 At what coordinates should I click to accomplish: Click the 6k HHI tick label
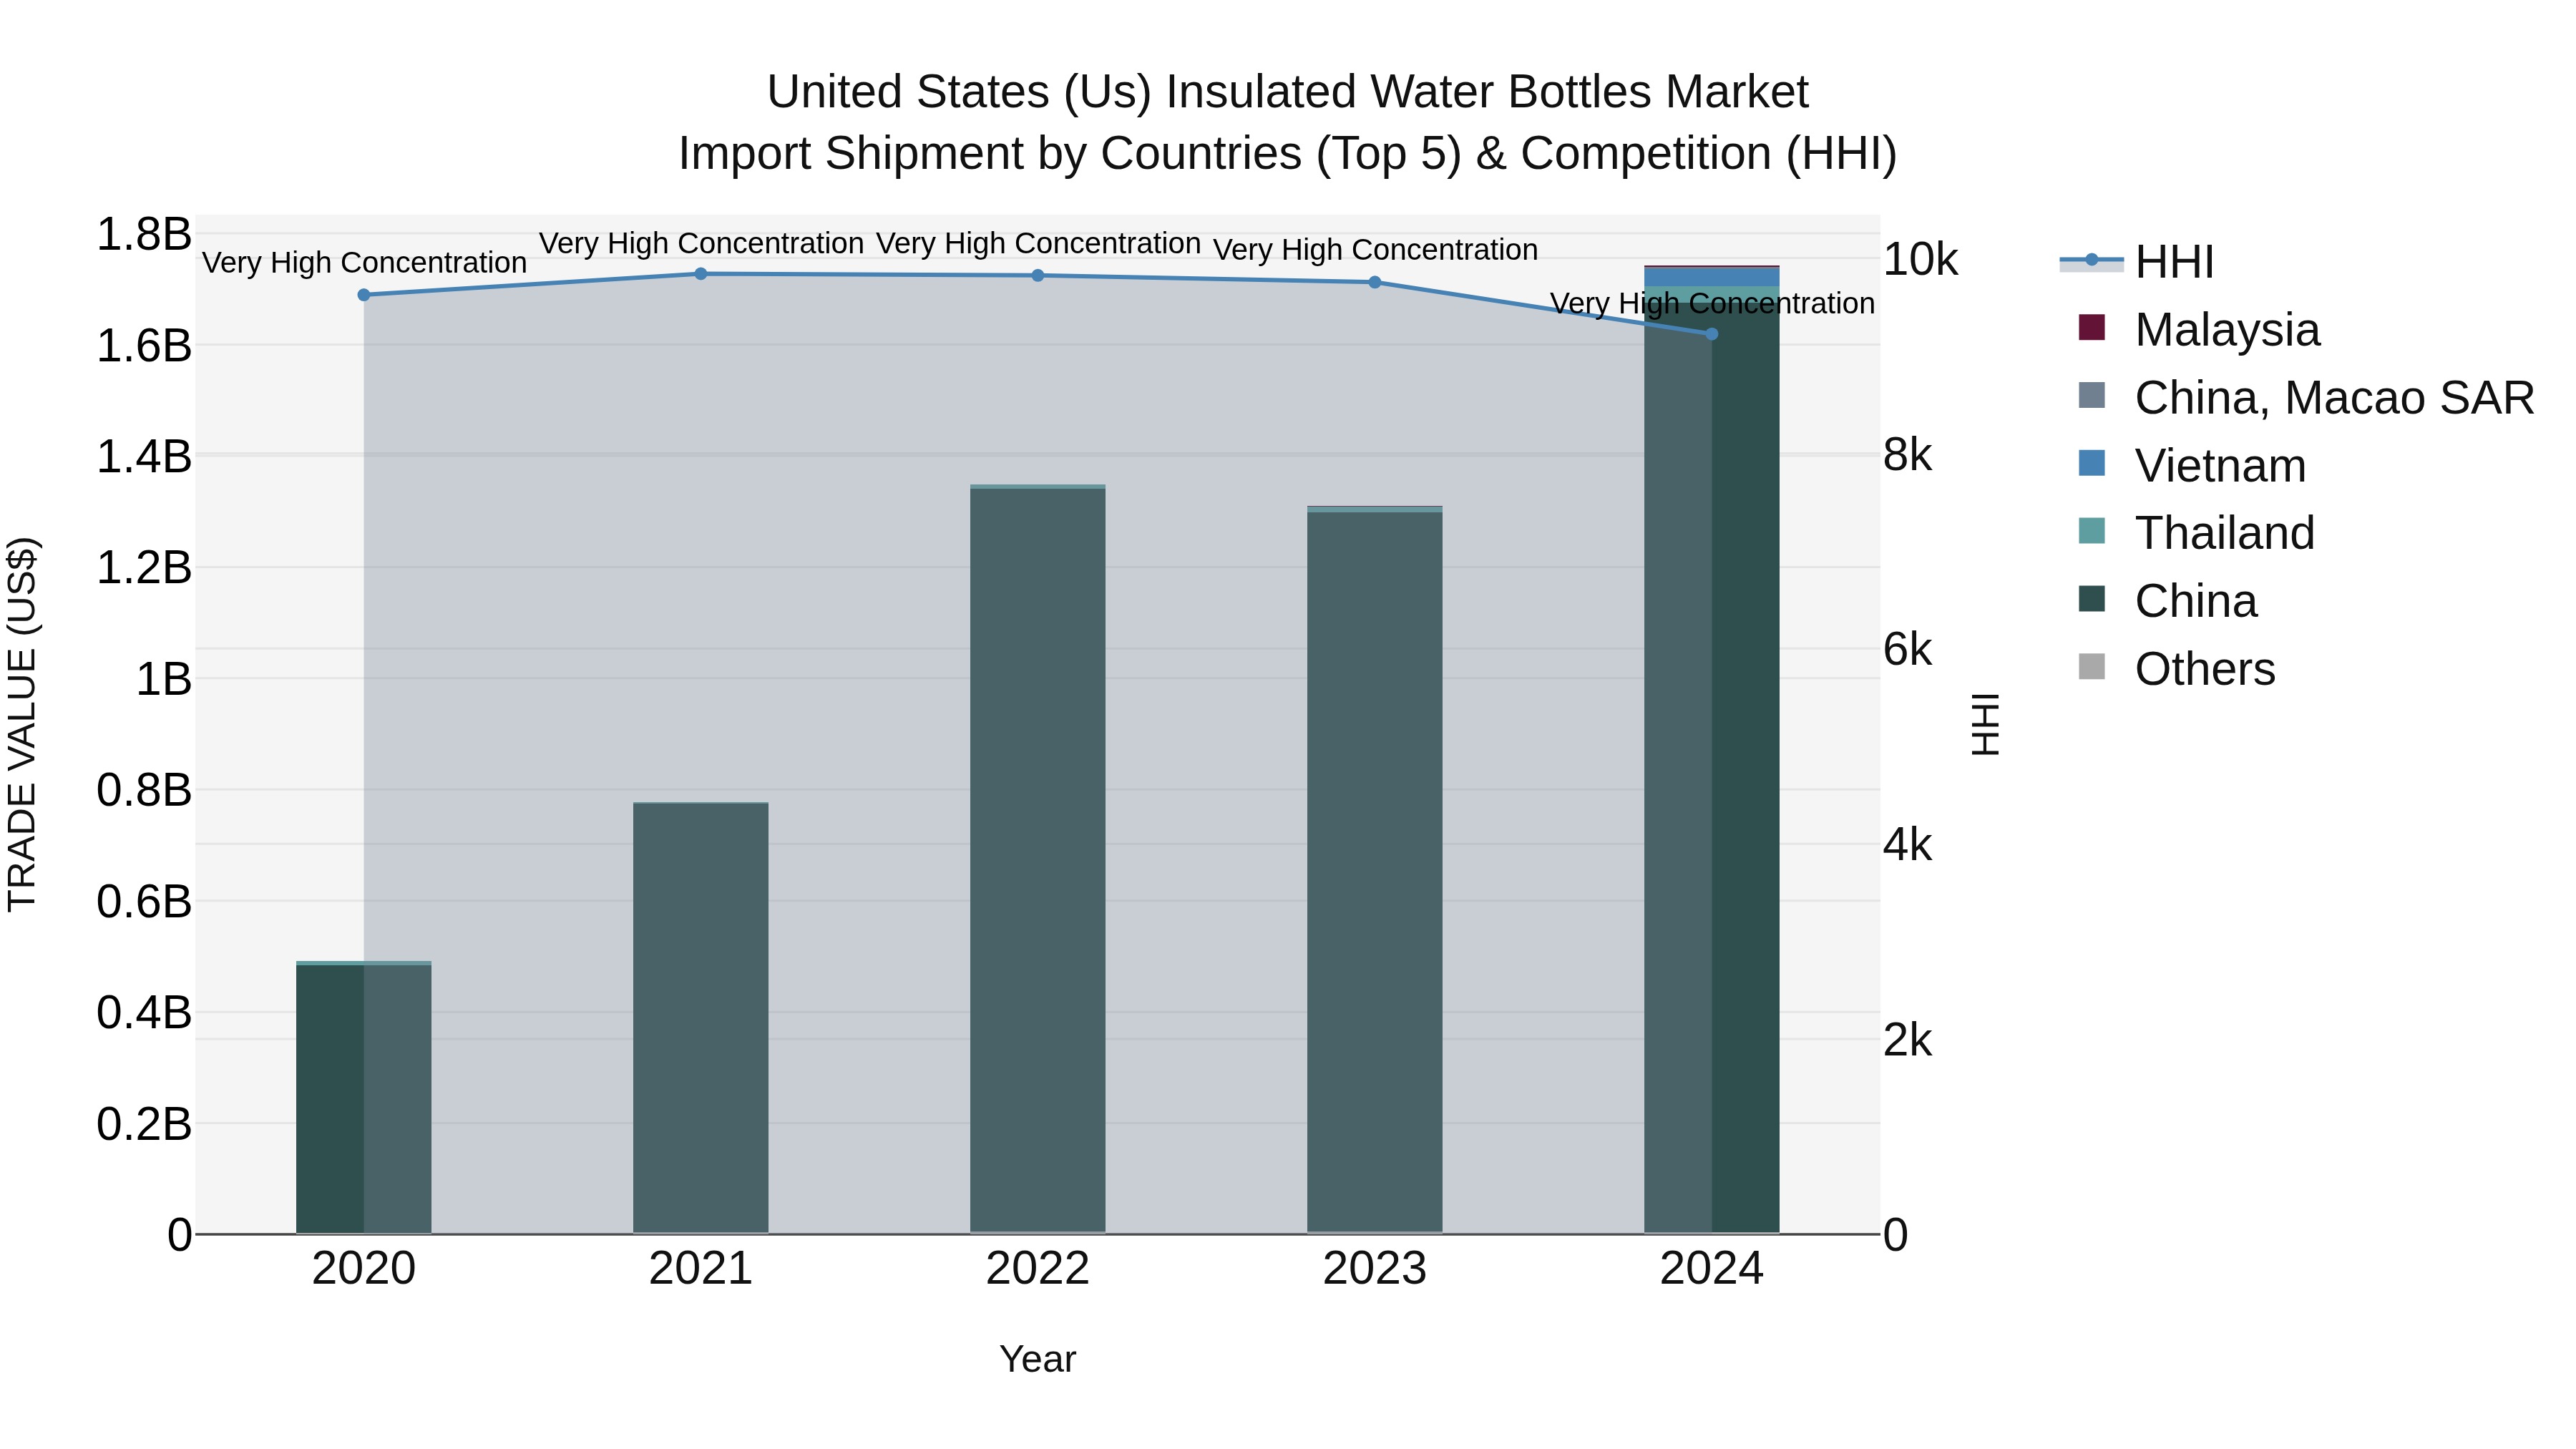coord(1908,650)
